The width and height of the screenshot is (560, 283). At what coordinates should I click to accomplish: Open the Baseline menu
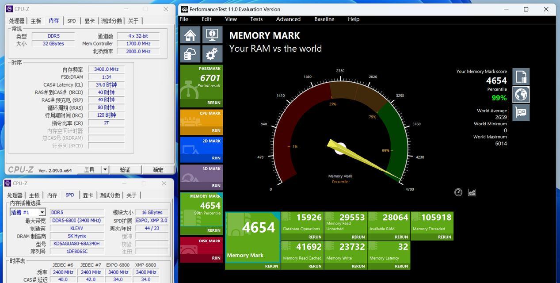click(x=324, y=19)
